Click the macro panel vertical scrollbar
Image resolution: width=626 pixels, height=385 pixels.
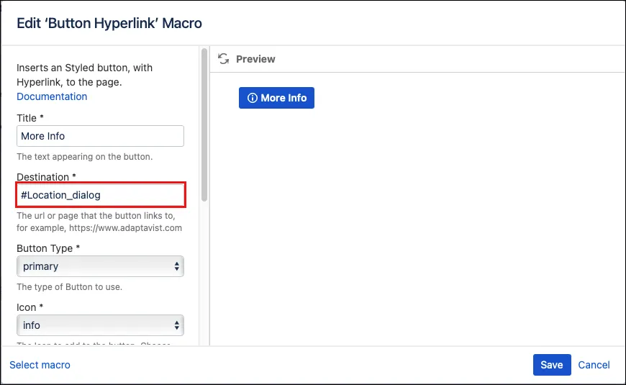[204, 125]
